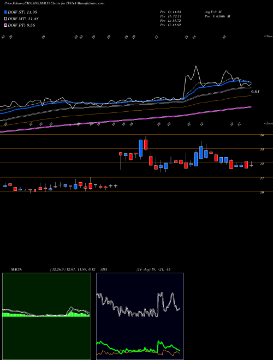Click the 'Pre L: 11.72' value
The width and height of the screenshot is (273, 360).
click(170, 21)
